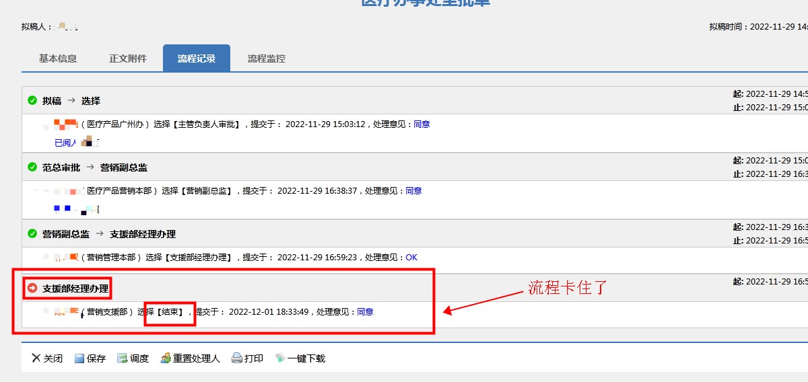Click 重置处理人 button label
The image size is (808, 382).
click(x=197, y=358)
